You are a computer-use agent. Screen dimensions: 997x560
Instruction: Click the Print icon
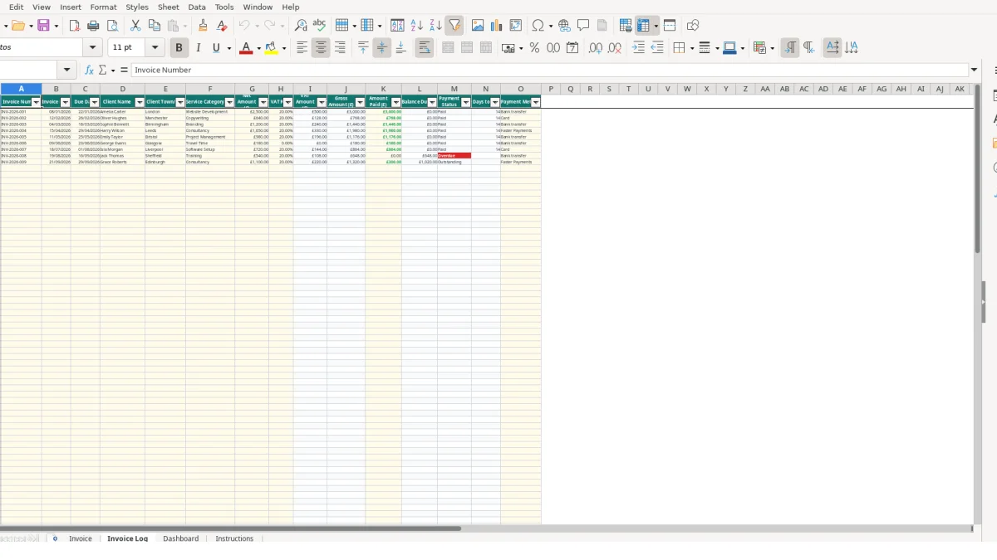click(93, 26)
